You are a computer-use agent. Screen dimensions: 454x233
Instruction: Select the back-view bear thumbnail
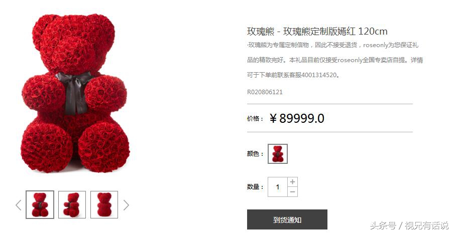(x=104, y=205)
